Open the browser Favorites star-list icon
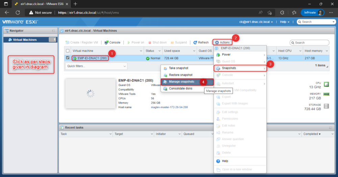Screen dimensions: 338x177 [x=294, y=13]
